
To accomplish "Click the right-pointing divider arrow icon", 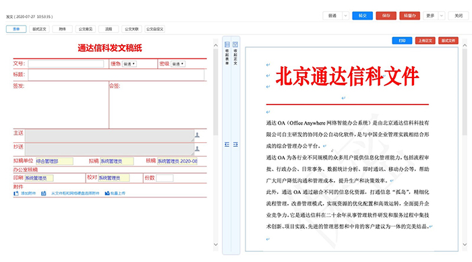I will point(235,145).
